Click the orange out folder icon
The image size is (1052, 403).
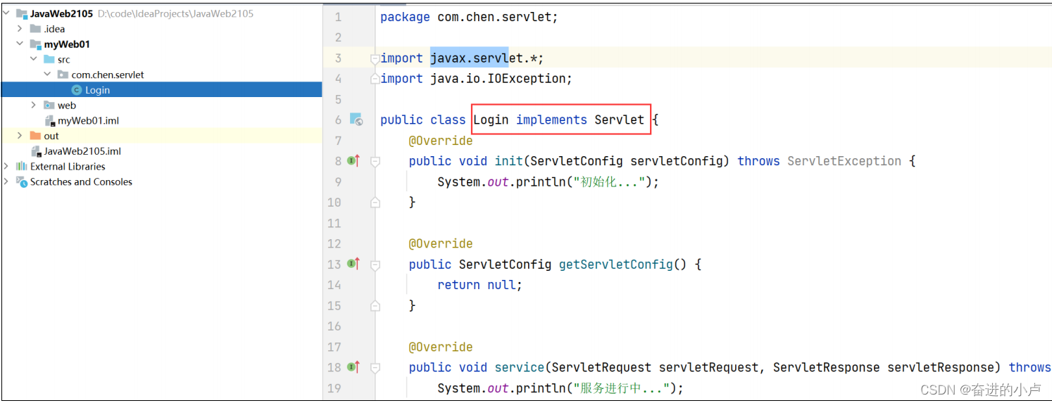tap(35, 136)
